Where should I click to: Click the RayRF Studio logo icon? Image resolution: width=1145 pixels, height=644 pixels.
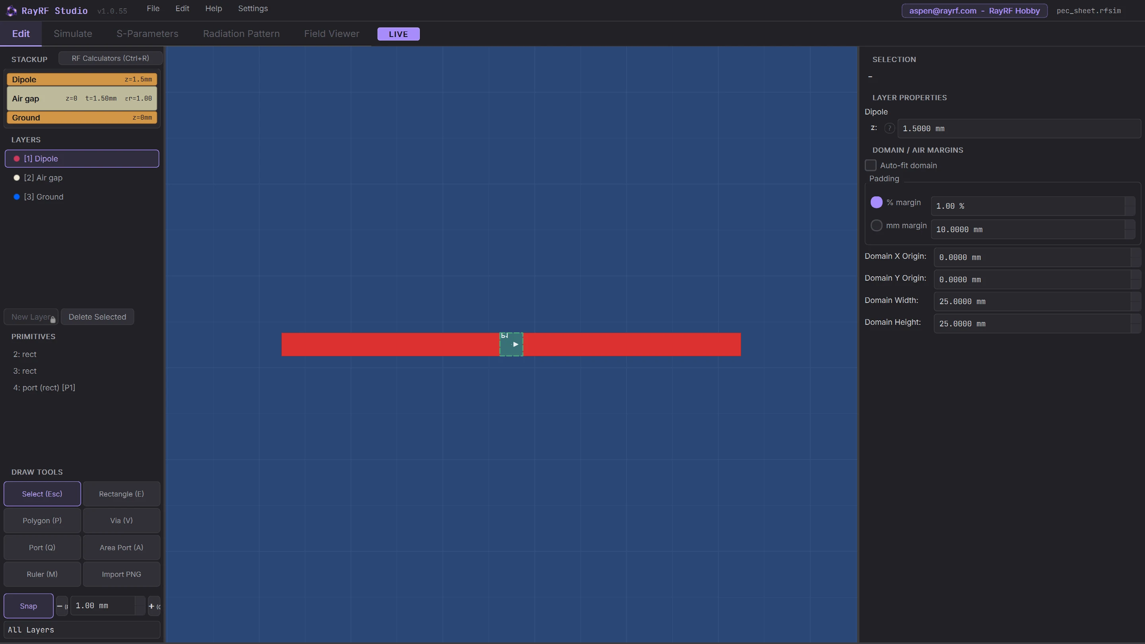coord(12,11)
